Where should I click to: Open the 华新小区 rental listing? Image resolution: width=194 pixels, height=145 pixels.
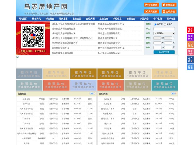[108, 128]
